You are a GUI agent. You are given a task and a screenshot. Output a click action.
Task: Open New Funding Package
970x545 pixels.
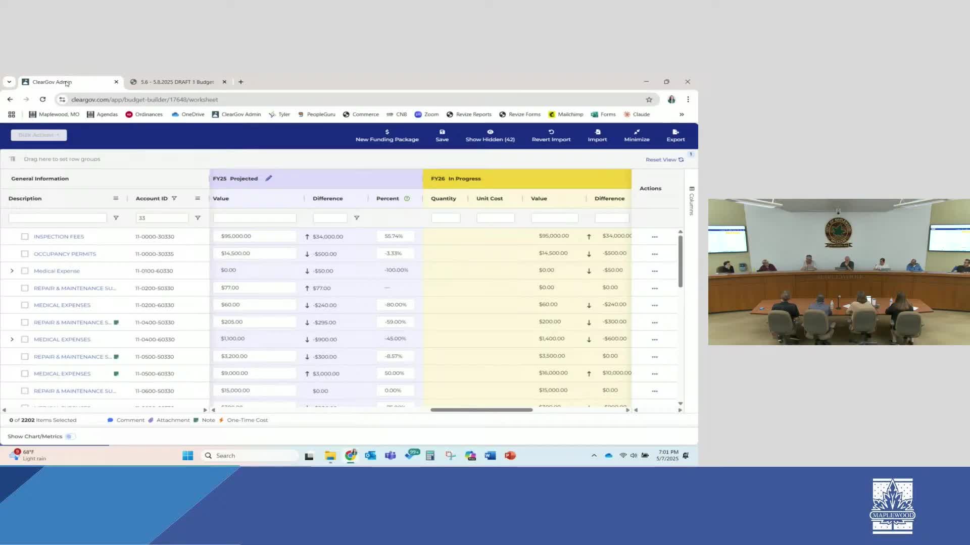point(386,135)
